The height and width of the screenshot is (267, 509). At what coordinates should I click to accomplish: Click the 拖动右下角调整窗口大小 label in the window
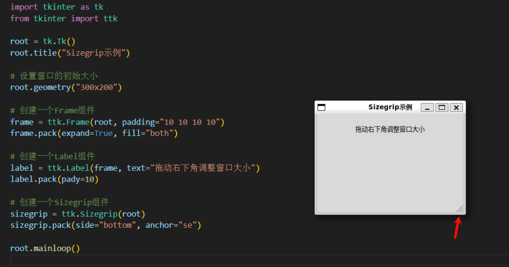click(x=390, y=130)
